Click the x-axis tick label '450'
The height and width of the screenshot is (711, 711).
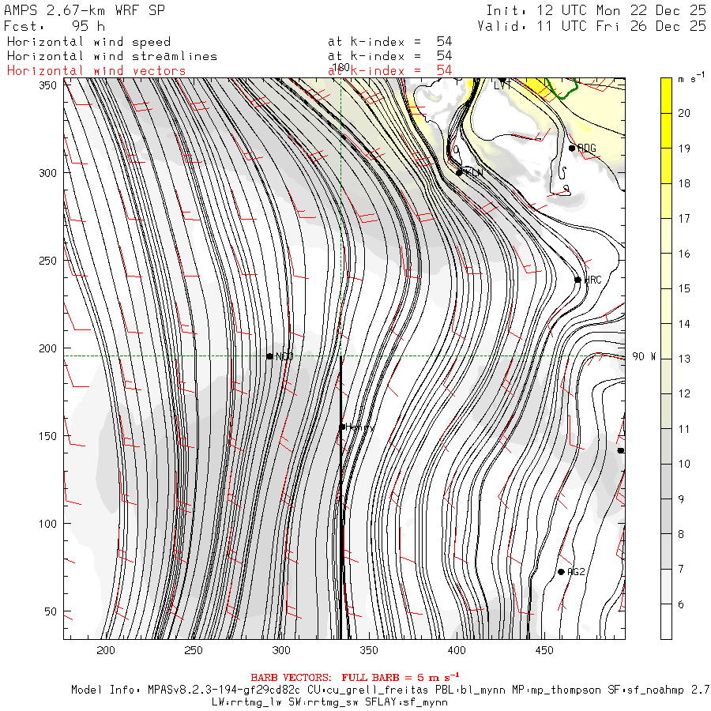coord(544,650)
